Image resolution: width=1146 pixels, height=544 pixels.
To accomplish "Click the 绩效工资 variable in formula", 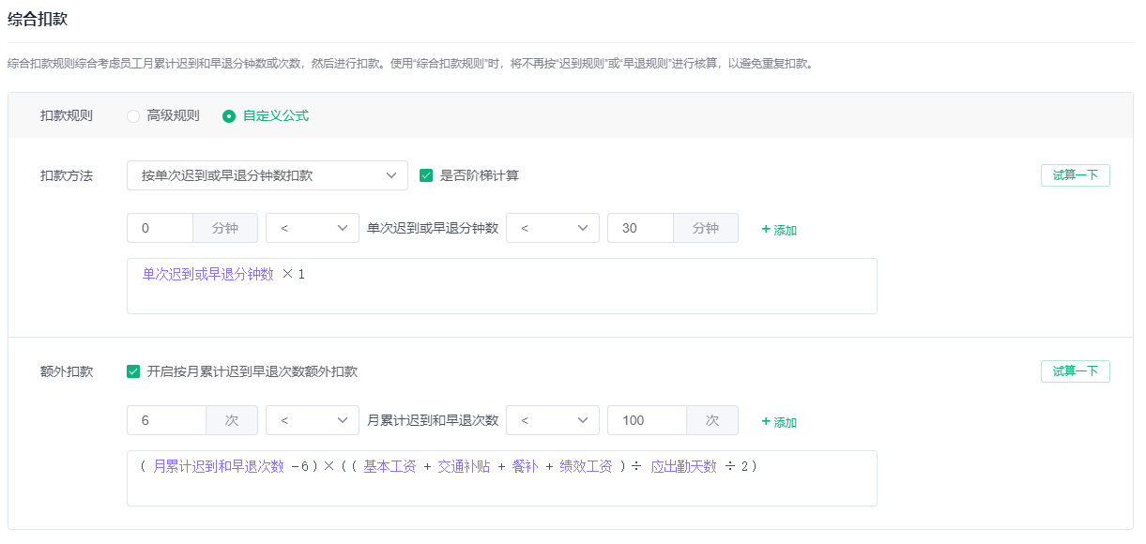I will (x=586, y=466).
